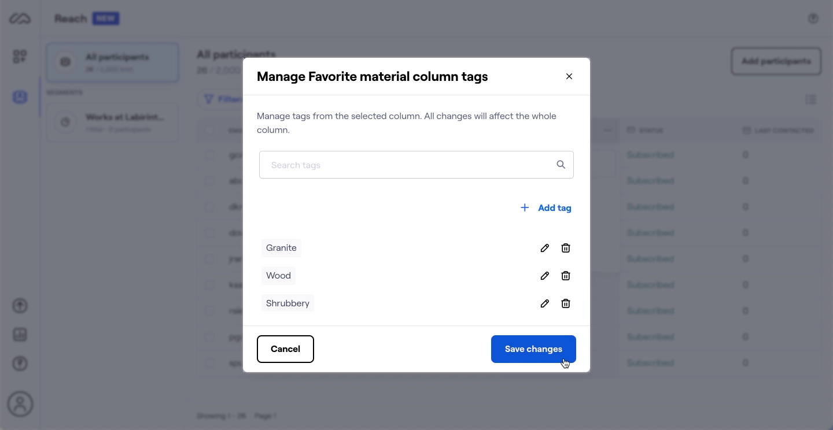Switch to the Works at Labirint segment
The width and height of the screenshot is (833, 430).
[112, 122]
